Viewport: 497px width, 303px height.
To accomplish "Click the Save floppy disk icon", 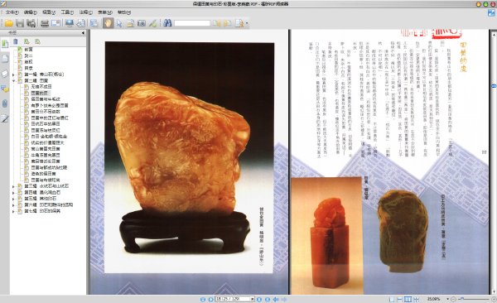I will point(20,23).
